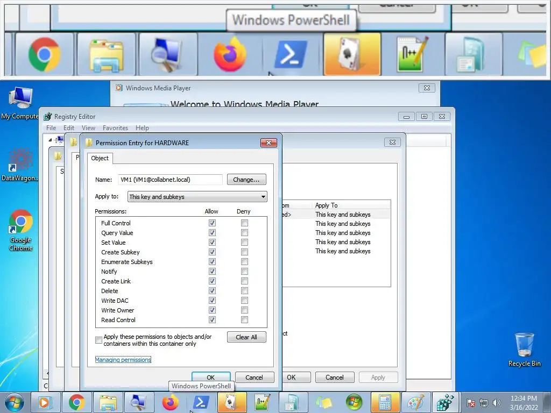Viewport: 551px width, 413px height.
Task: Switch to Solitaire in the taskbar
Action: point(232,402)
